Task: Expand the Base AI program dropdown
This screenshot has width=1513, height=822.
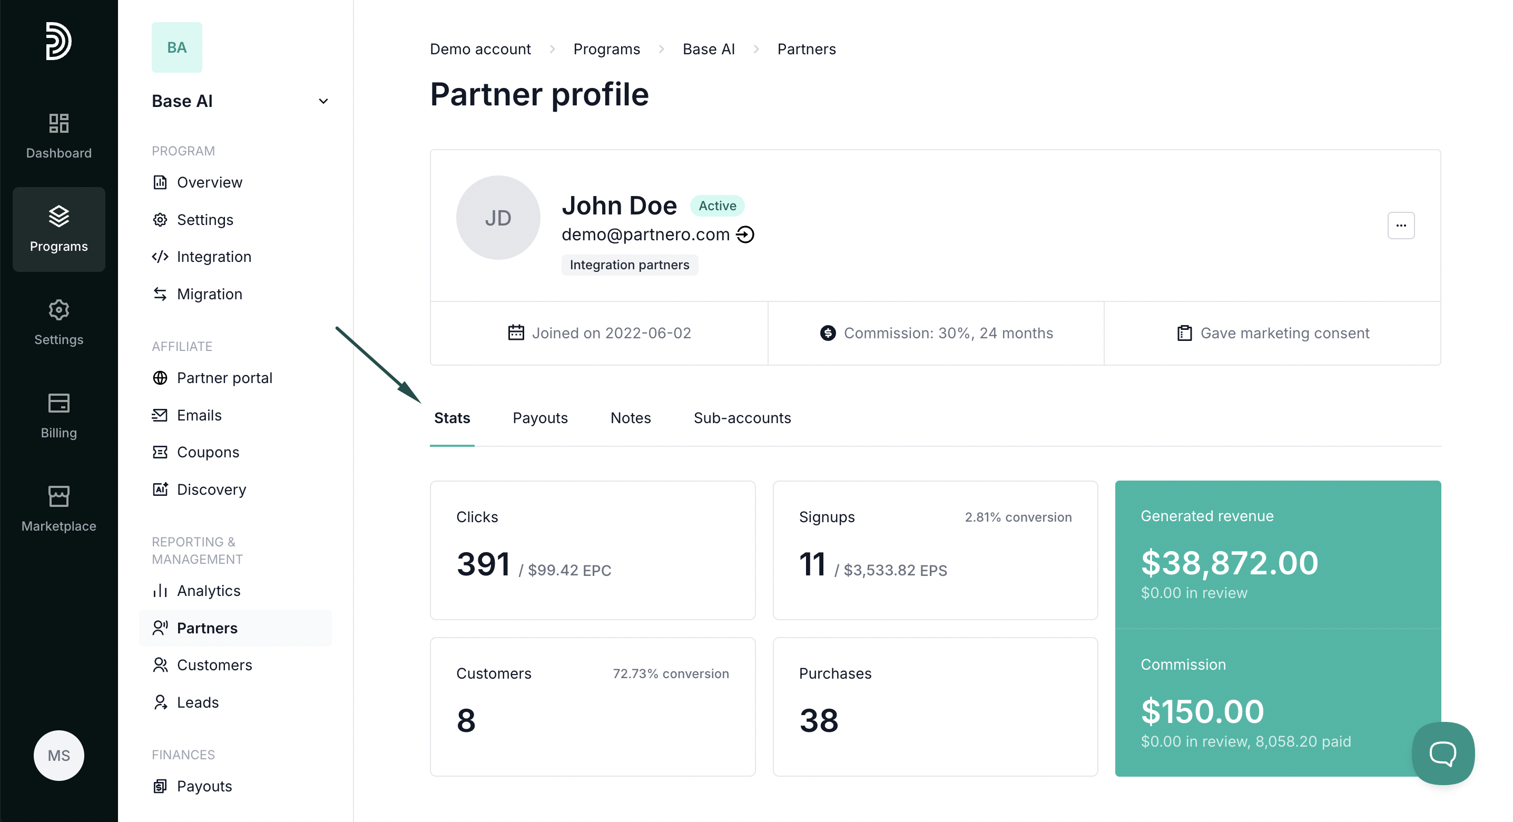Action: click(x=322, y=101)
